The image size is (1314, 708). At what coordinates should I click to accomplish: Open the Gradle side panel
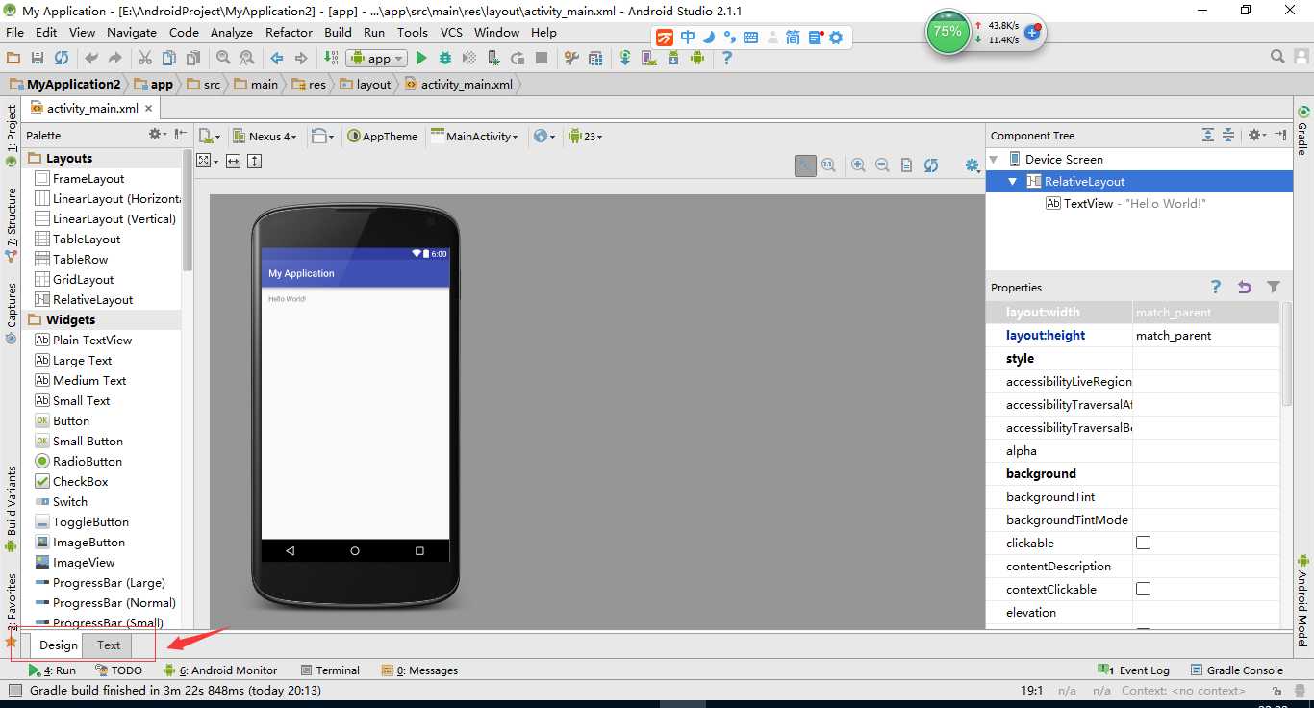pyautogui.click(x=1302, y=129)
